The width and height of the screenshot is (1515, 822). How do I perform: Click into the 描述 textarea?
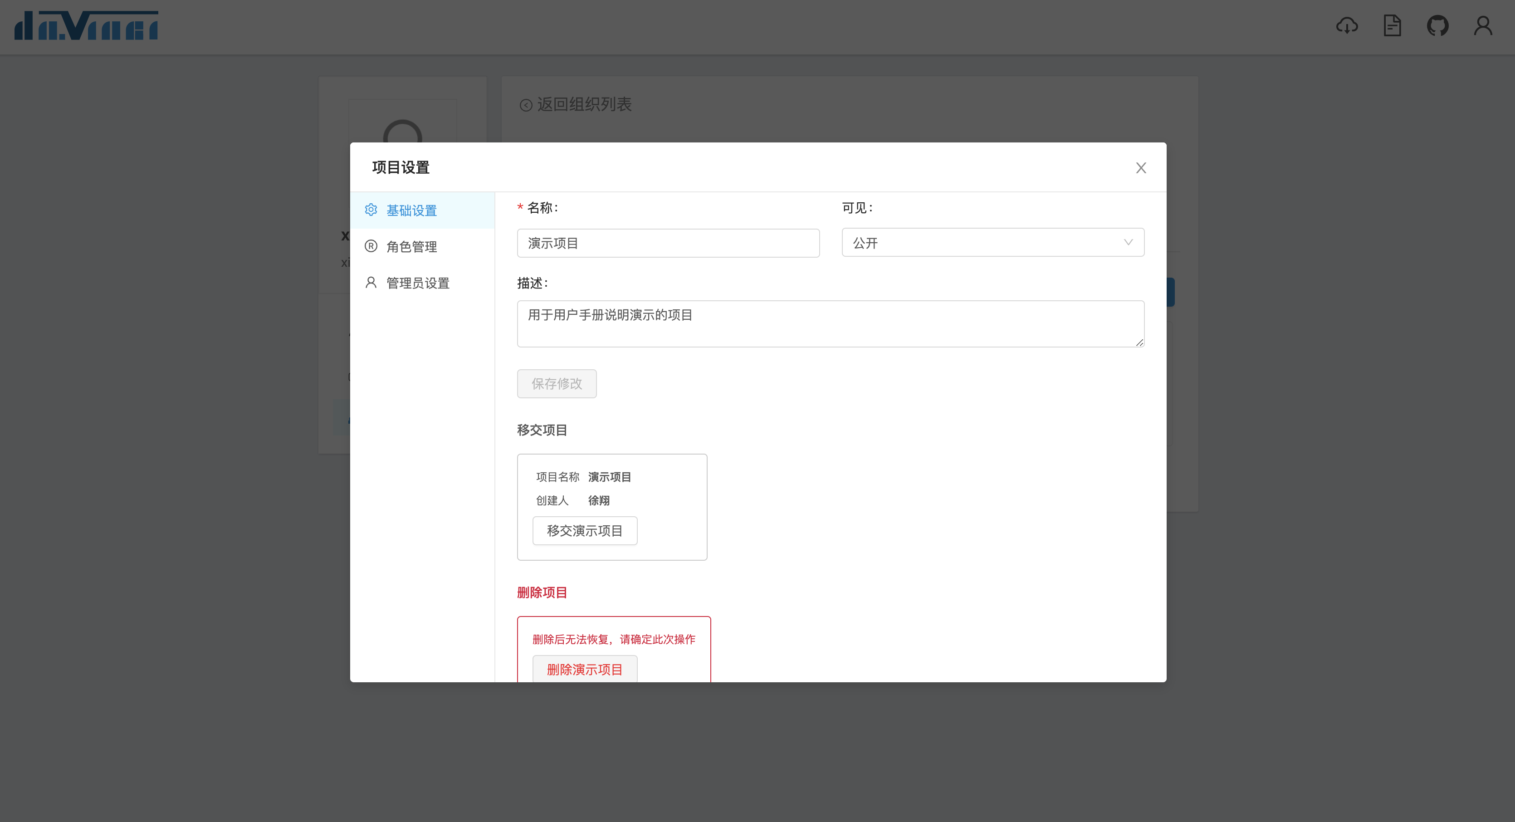830,324
